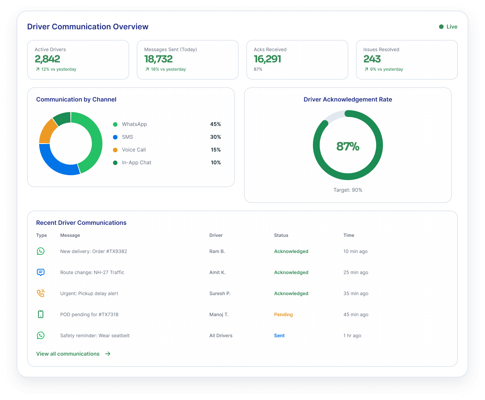Click Communication by Channel heading
485x400 pixels.
[76, 99]
